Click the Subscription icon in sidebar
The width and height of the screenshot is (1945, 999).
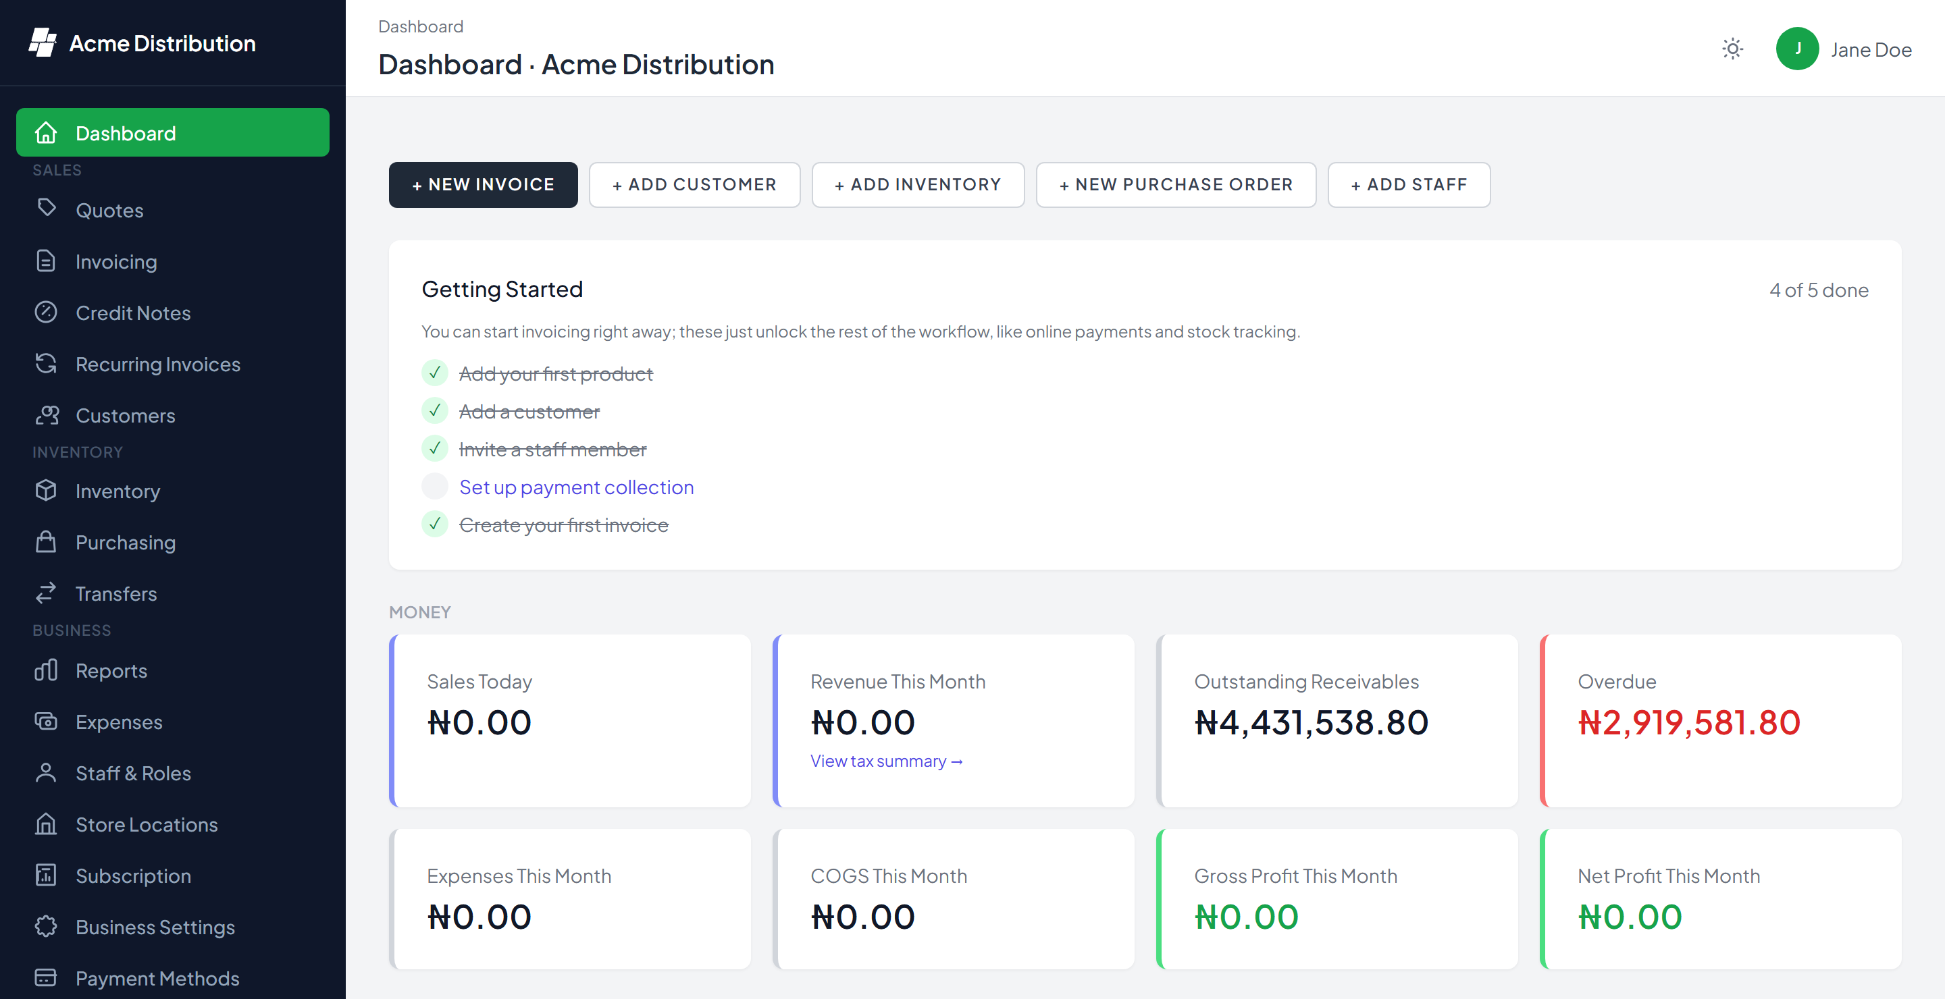point(46,875)
